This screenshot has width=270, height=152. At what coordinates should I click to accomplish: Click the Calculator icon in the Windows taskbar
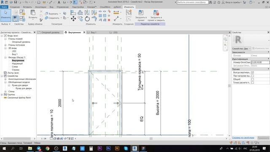[x=91, y=148]
